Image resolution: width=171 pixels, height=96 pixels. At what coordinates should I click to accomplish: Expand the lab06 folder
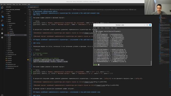tap(9, 39)
